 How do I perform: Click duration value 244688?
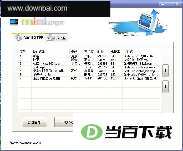102,71
